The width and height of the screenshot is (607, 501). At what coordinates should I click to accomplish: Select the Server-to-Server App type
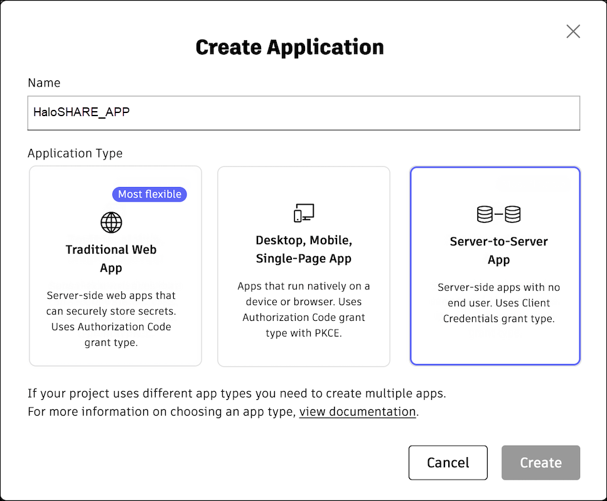pos(495,266)
